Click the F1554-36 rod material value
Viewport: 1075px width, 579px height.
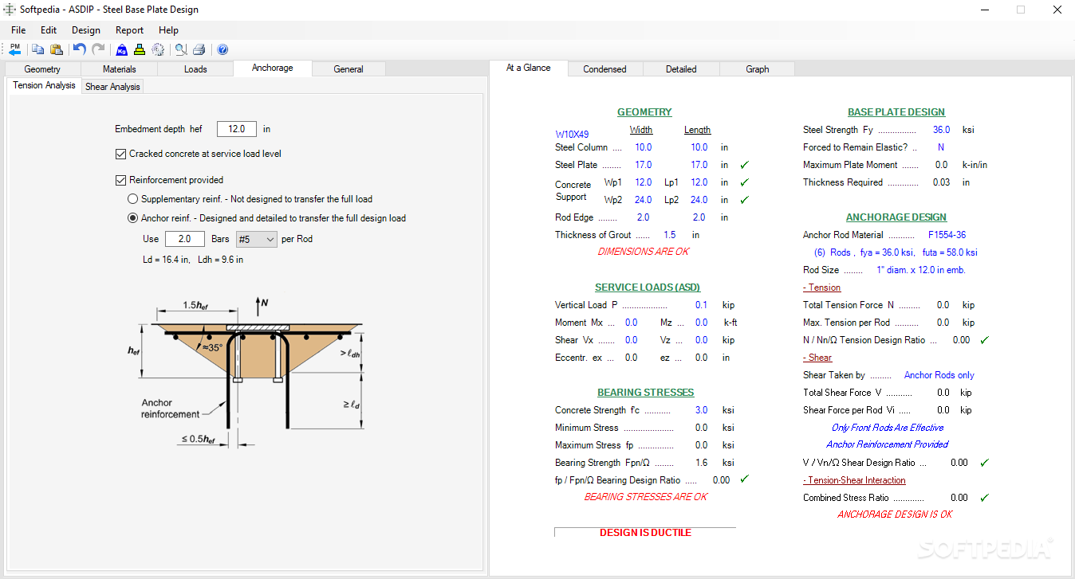point(947,235)
